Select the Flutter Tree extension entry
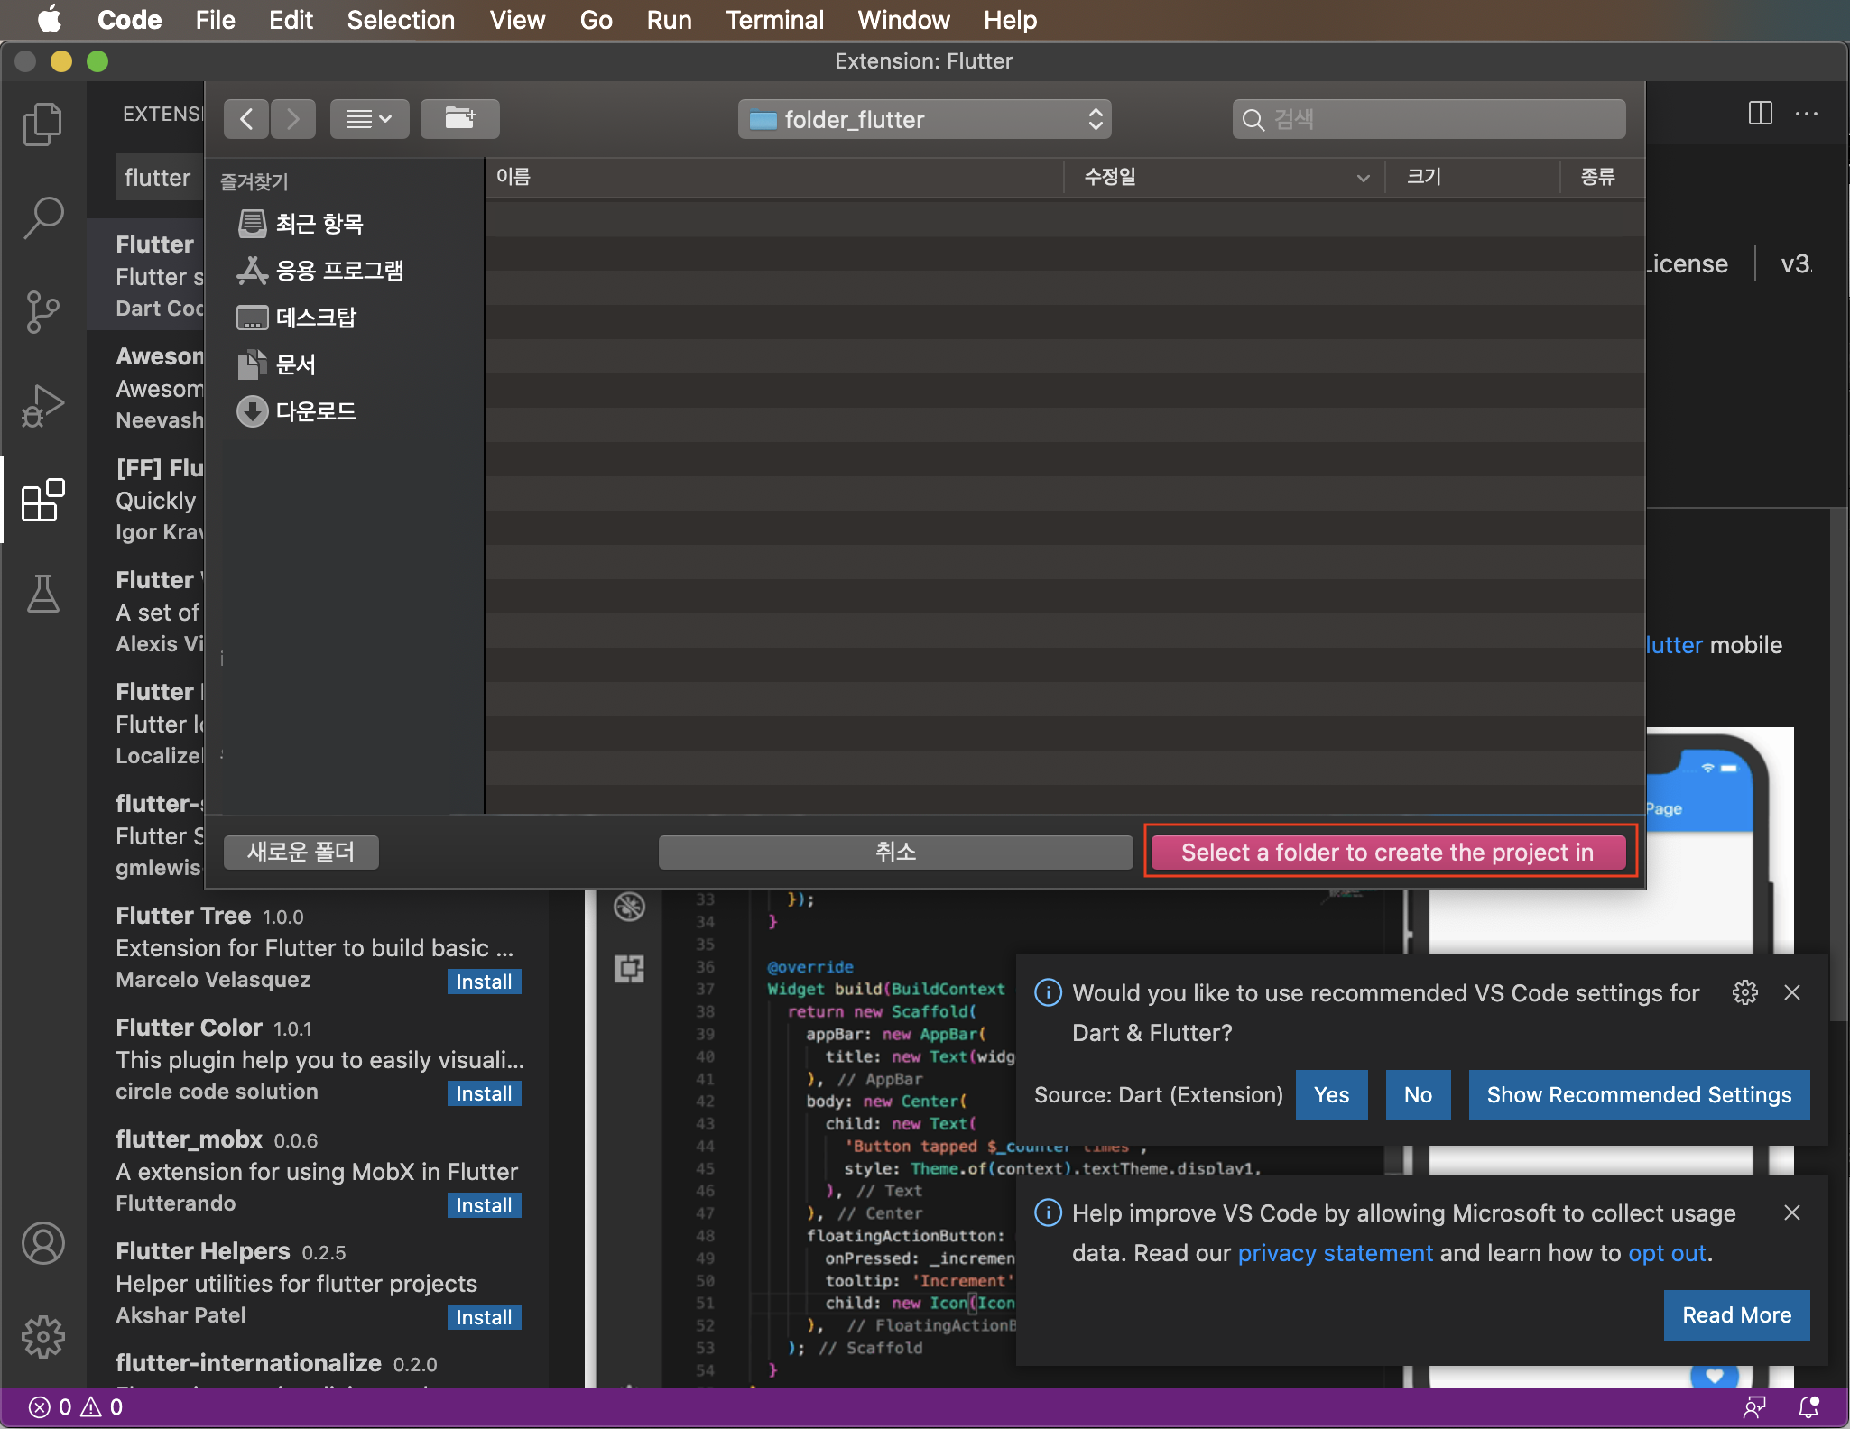The height and width of the screenshot is (1429, 1850). [318, 947]
